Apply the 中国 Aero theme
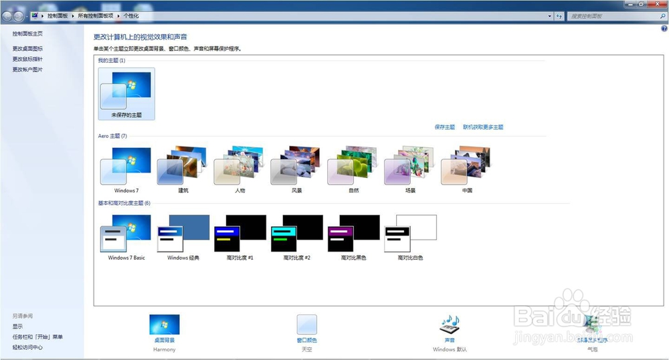The height and width of the screenshot is (360, 669). tap(467, 169)
